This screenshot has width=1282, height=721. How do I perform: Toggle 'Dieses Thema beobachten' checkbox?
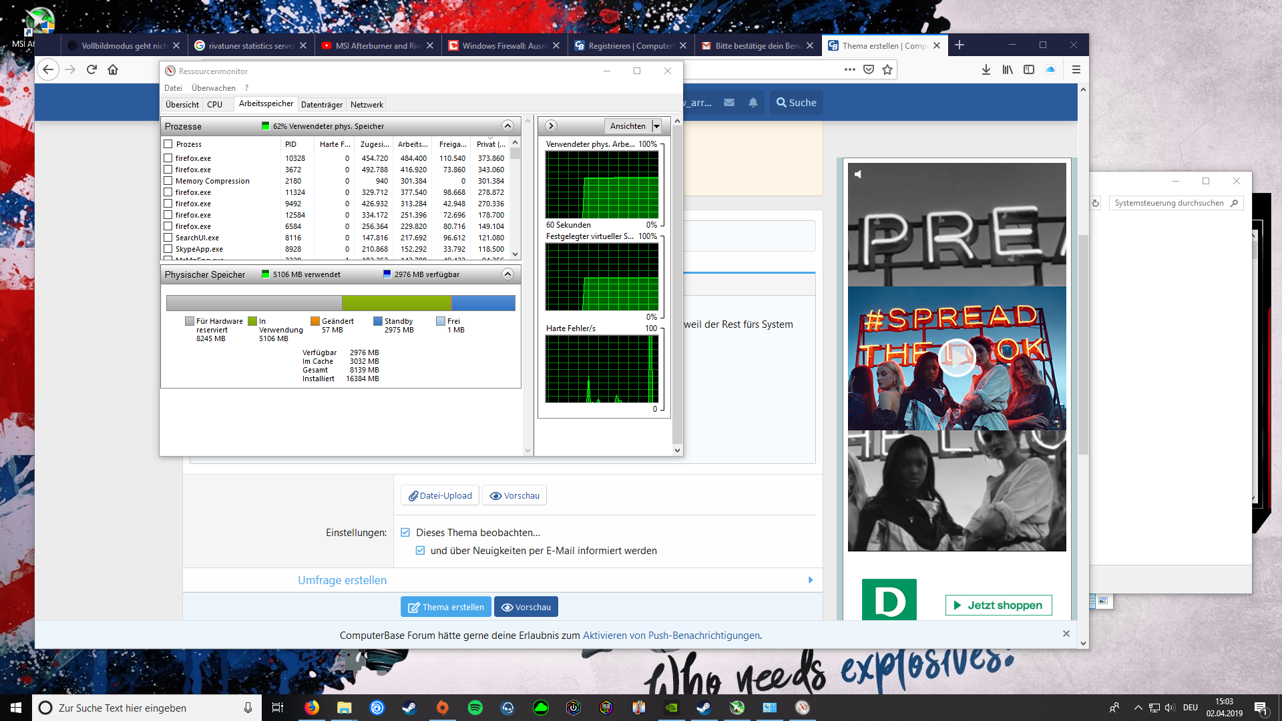click(405, 533)
